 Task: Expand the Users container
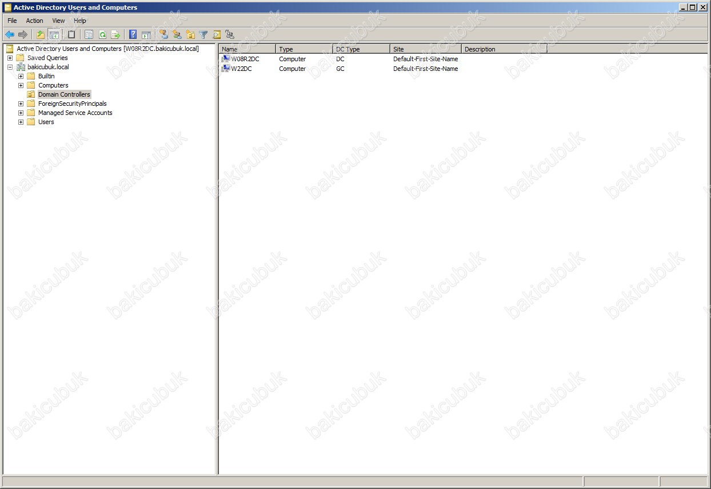pos(21,122)
